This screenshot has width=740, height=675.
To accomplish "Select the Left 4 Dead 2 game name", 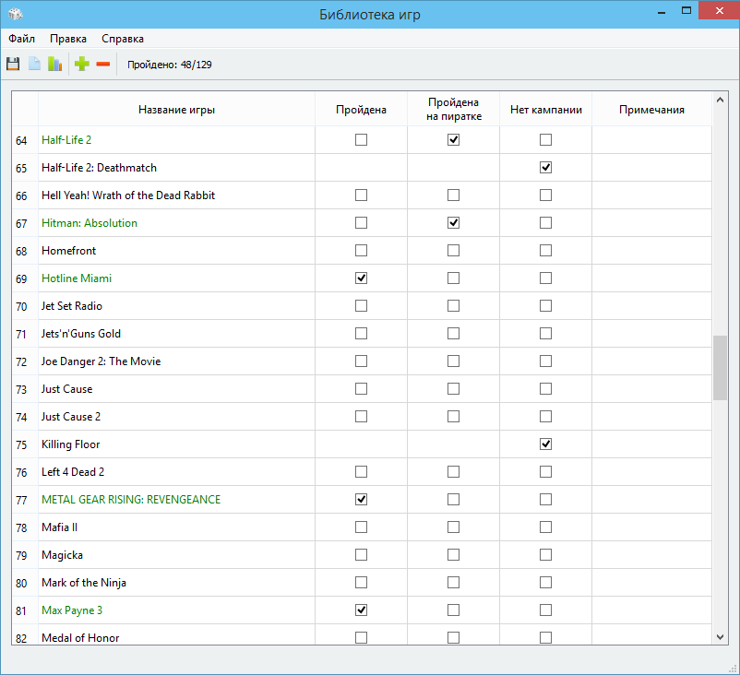I will tap(73, 472).
